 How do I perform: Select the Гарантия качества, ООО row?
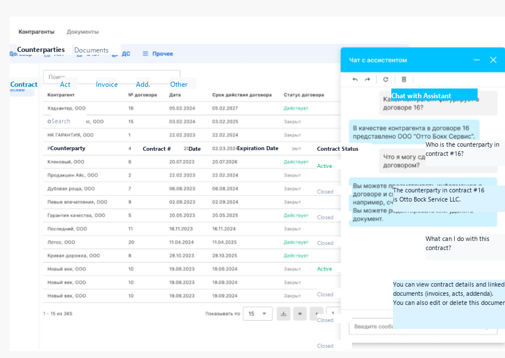(192, 215)
